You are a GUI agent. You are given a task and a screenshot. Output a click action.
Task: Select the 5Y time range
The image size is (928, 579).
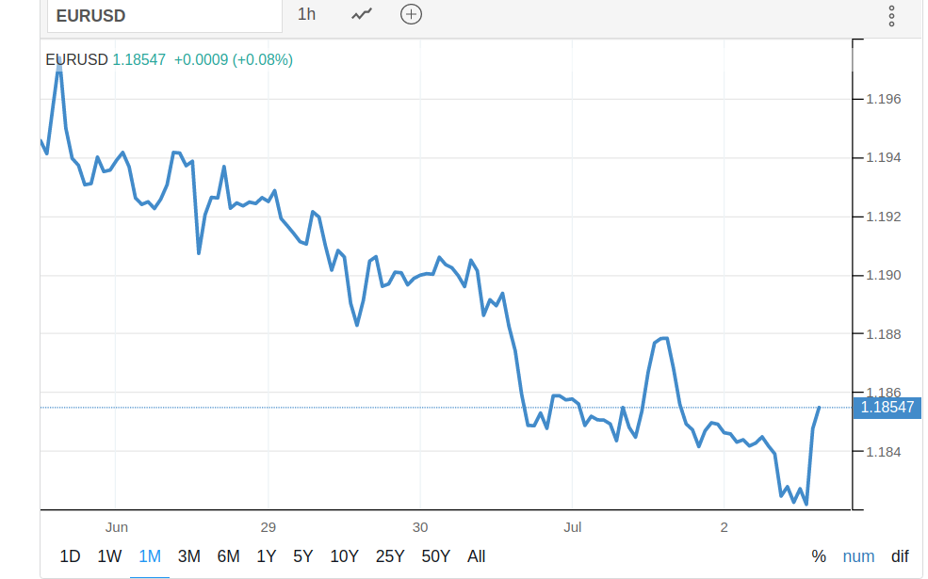(303, 556)
